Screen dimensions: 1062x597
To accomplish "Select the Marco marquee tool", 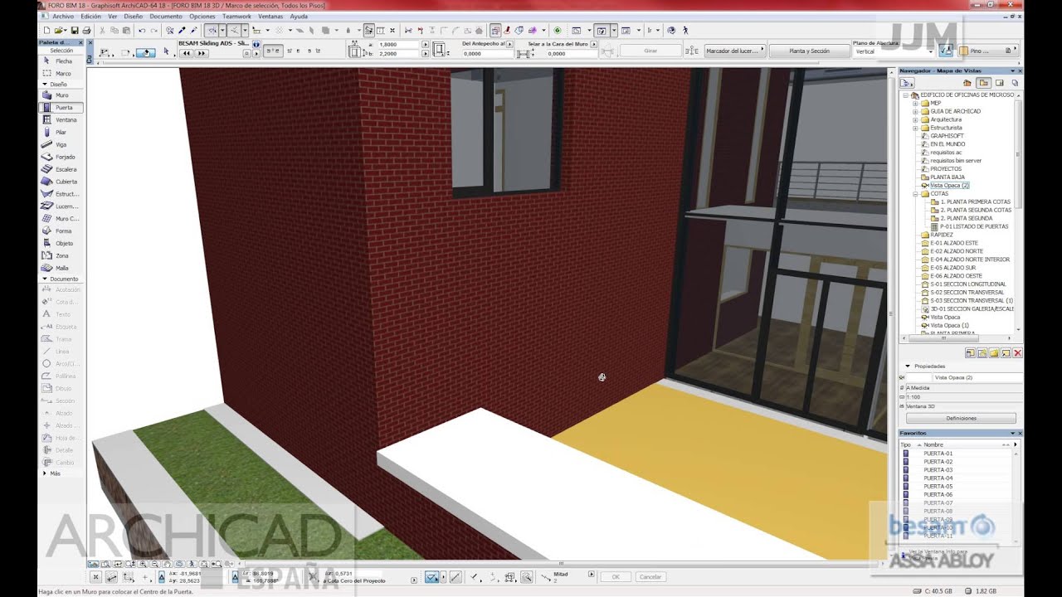I will [61, 74].
